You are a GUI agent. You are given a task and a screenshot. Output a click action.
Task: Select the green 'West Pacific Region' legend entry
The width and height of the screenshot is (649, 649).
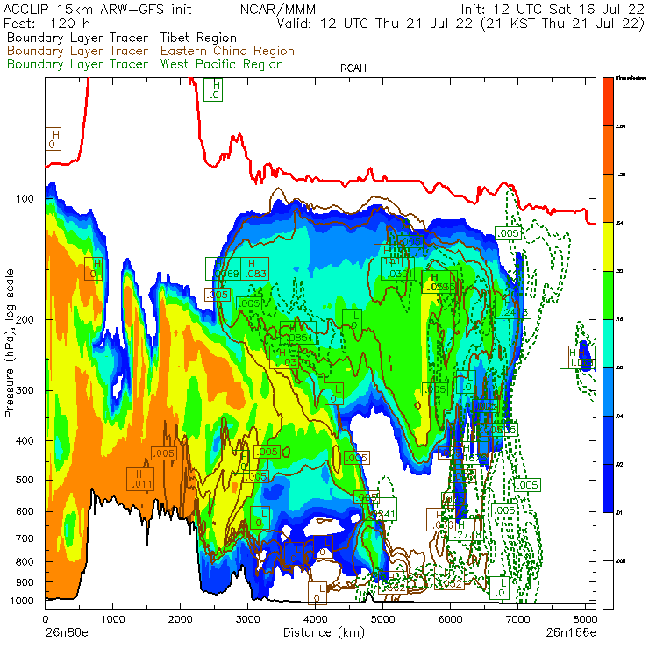point(221,64)
